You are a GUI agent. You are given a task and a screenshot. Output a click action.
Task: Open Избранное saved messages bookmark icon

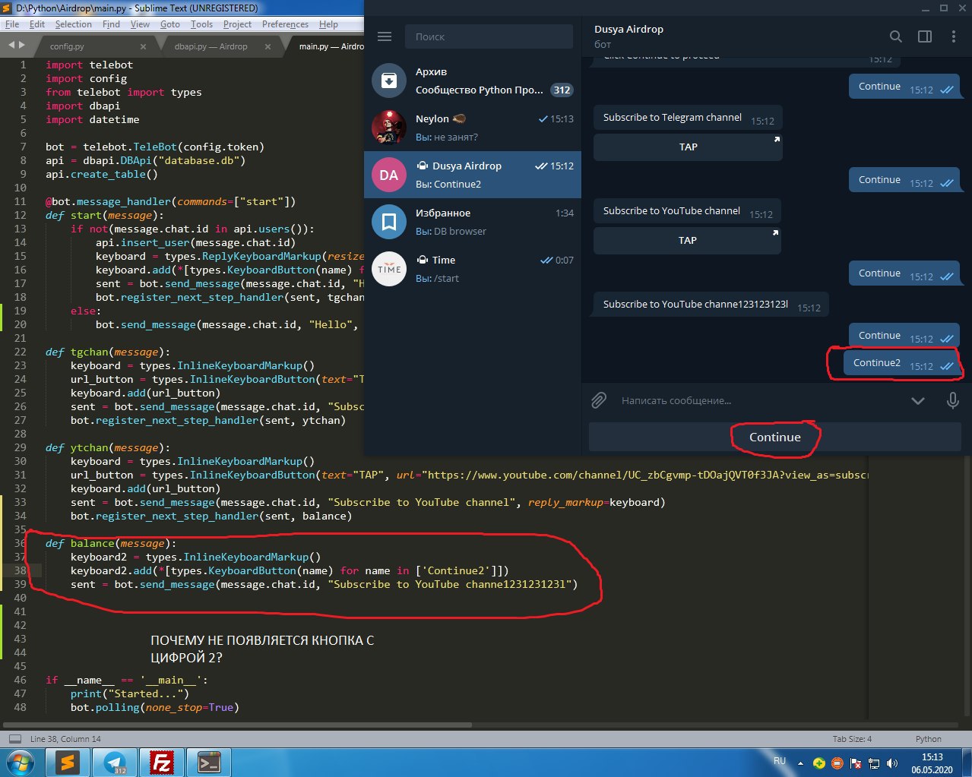[x=388, y=222]
